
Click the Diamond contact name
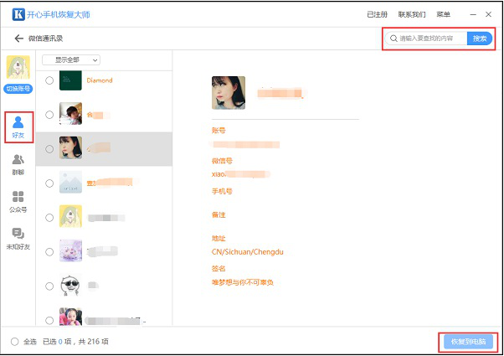[100, 80]
